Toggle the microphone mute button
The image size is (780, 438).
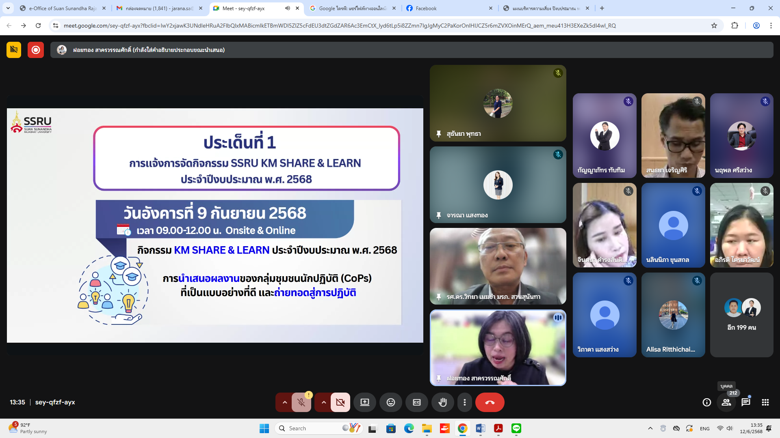[x=301, y=402]
